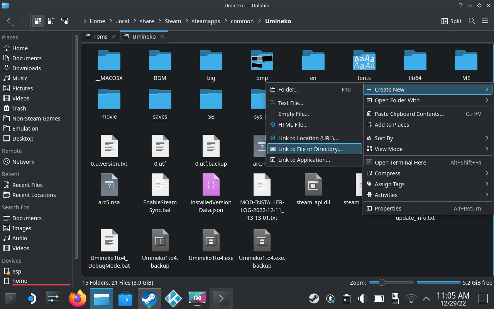The width and height of the screenshot is (494, 309).
Task: Select the MOD-INSTALLER-LOG text file
Action: tap(262, 197)
